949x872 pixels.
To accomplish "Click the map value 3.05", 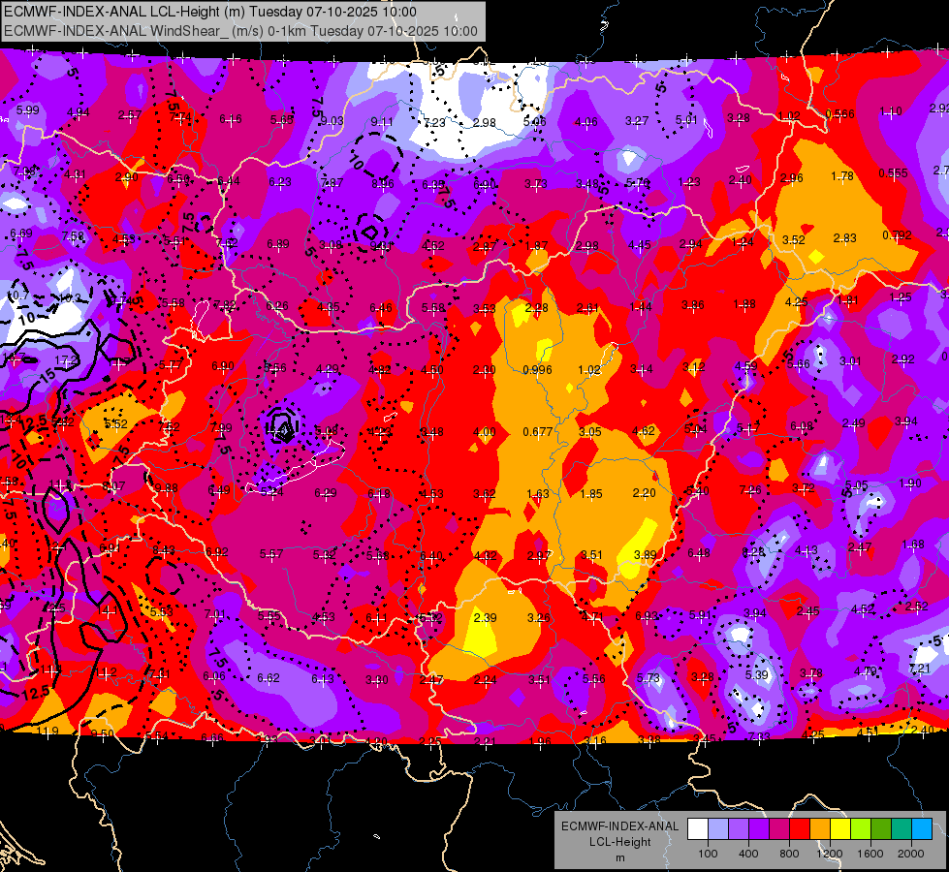I will coord(590,431).
